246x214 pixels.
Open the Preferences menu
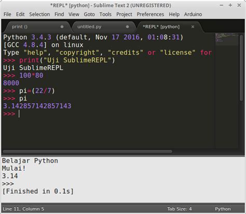click(x=151, y=14)
